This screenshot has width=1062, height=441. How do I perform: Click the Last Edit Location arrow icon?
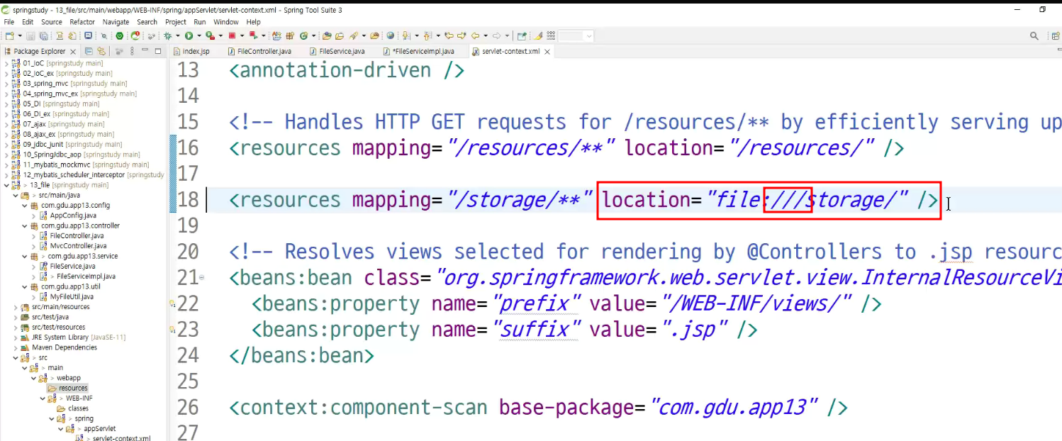448,35
